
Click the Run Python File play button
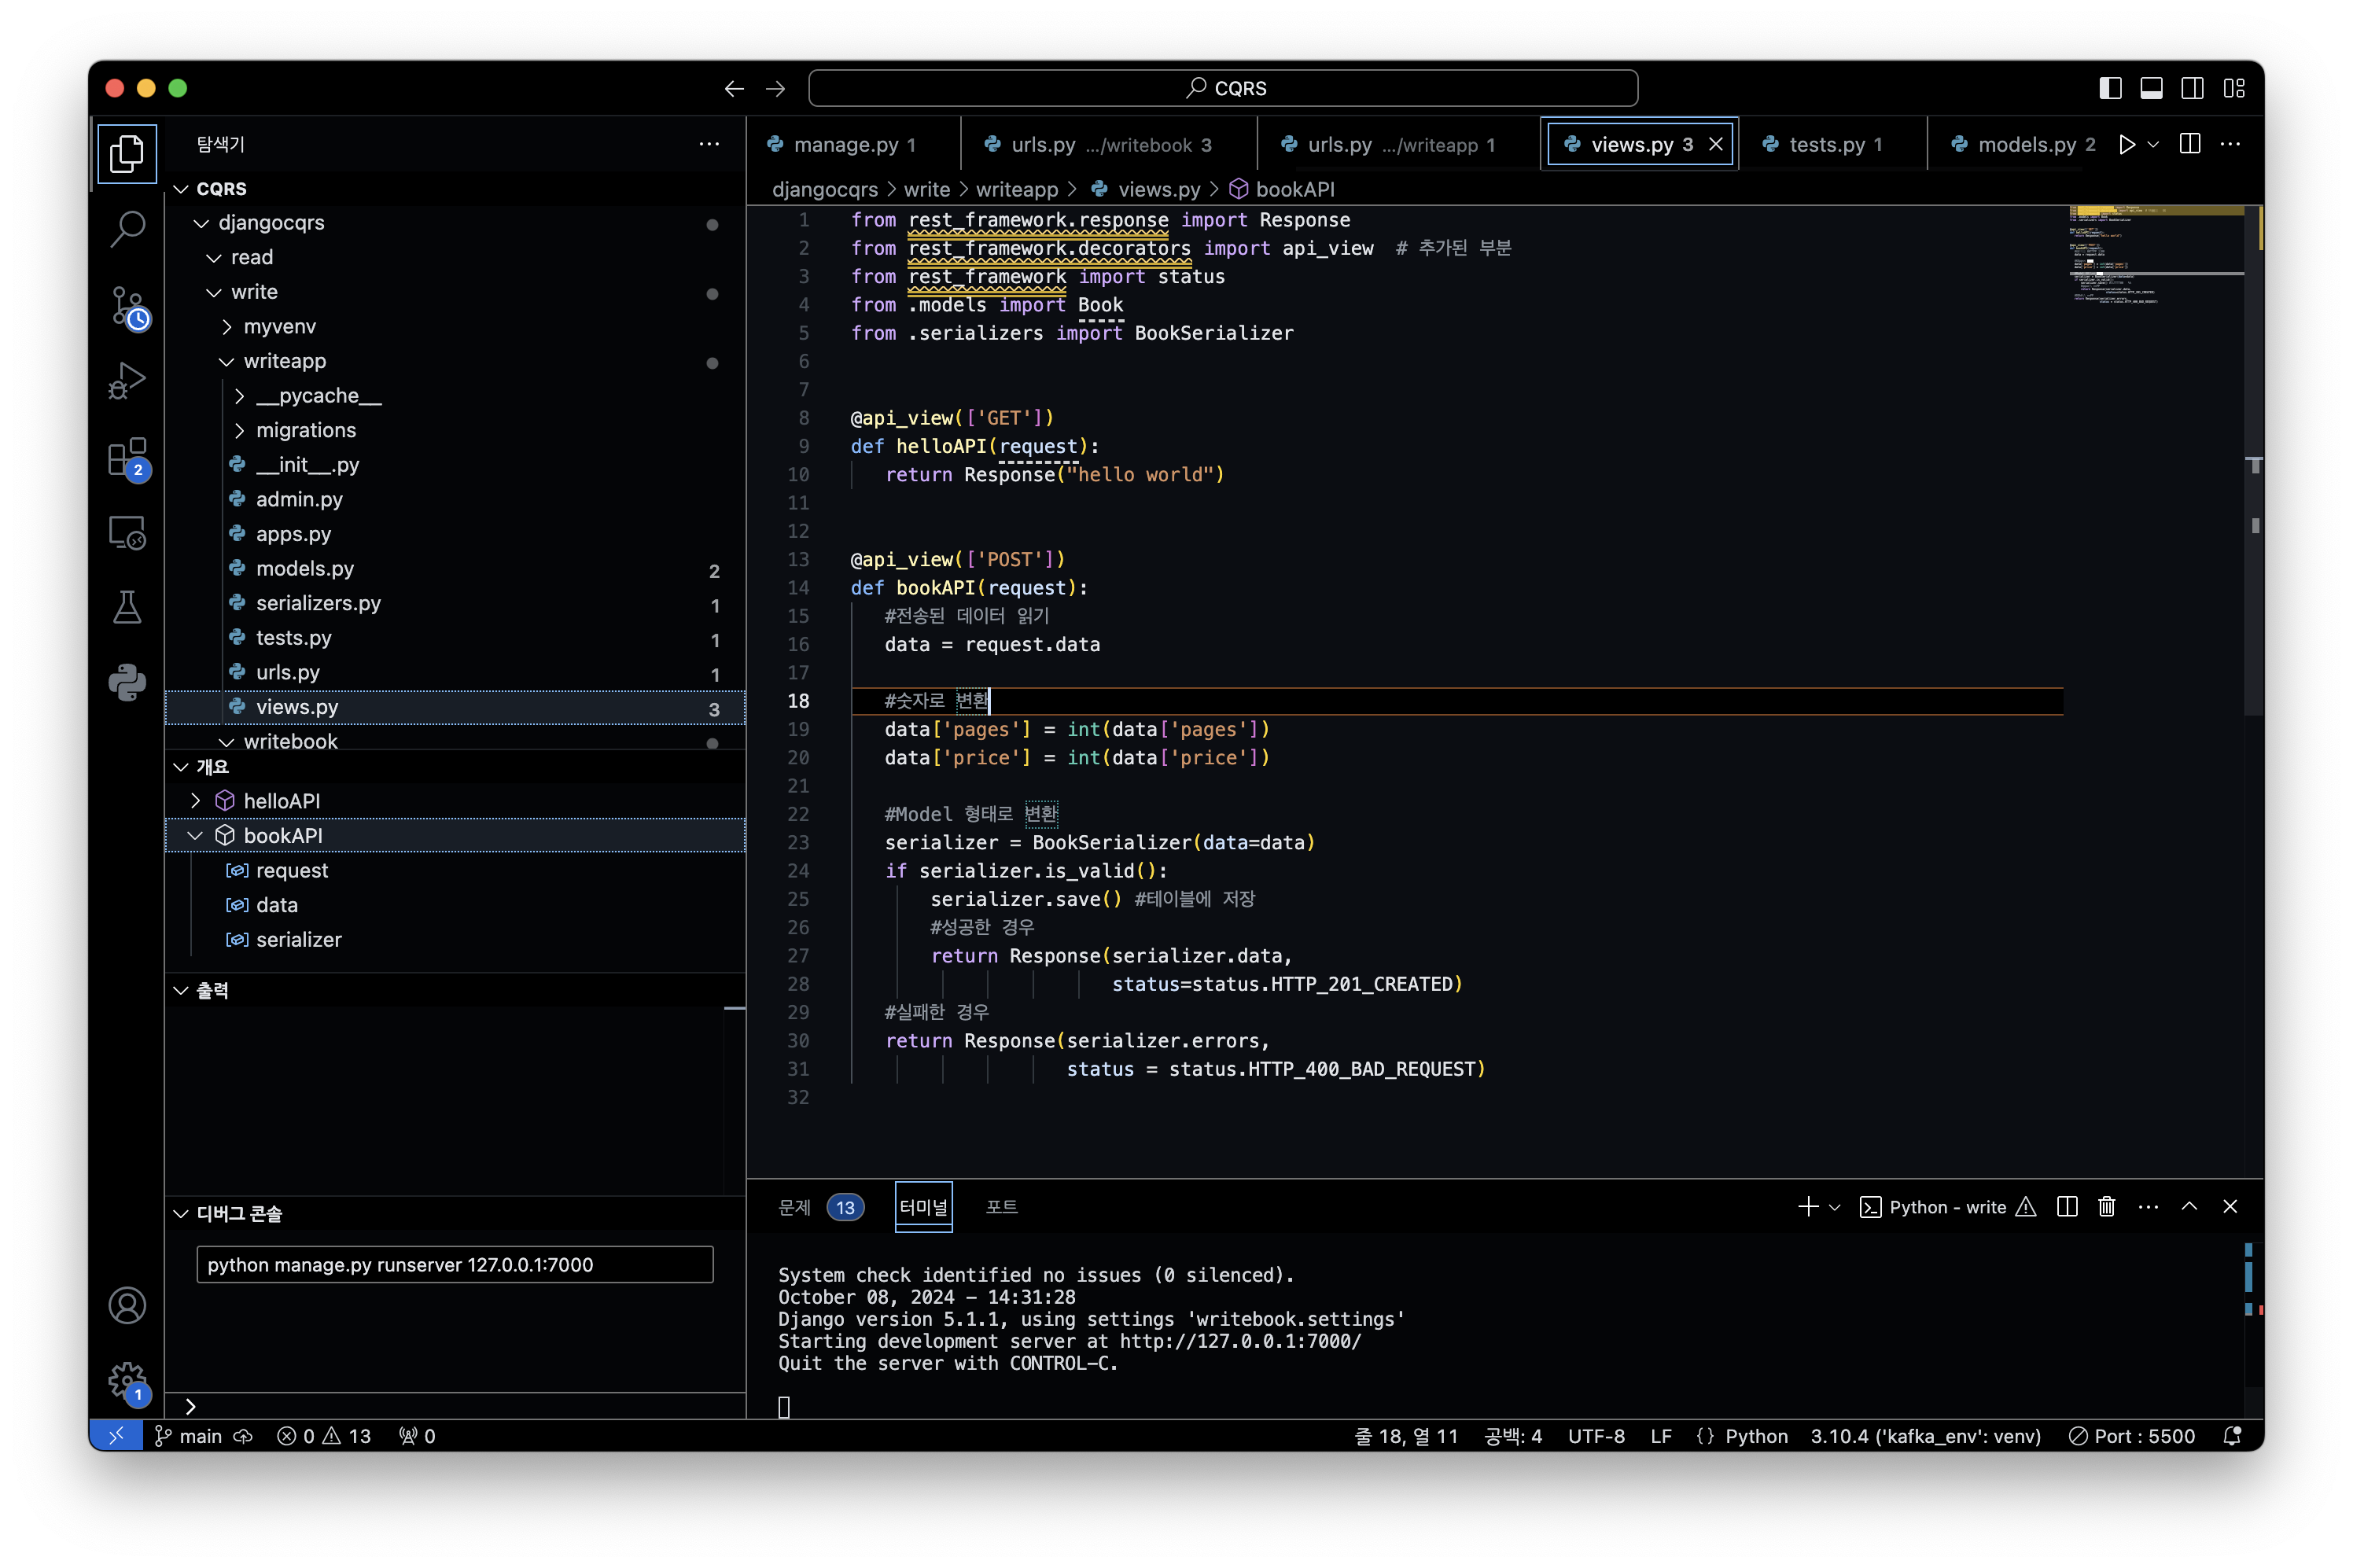point(2127,145)
